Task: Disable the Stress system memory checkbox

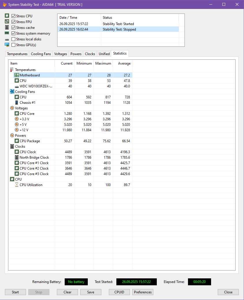Action: (x=13, y=33)
